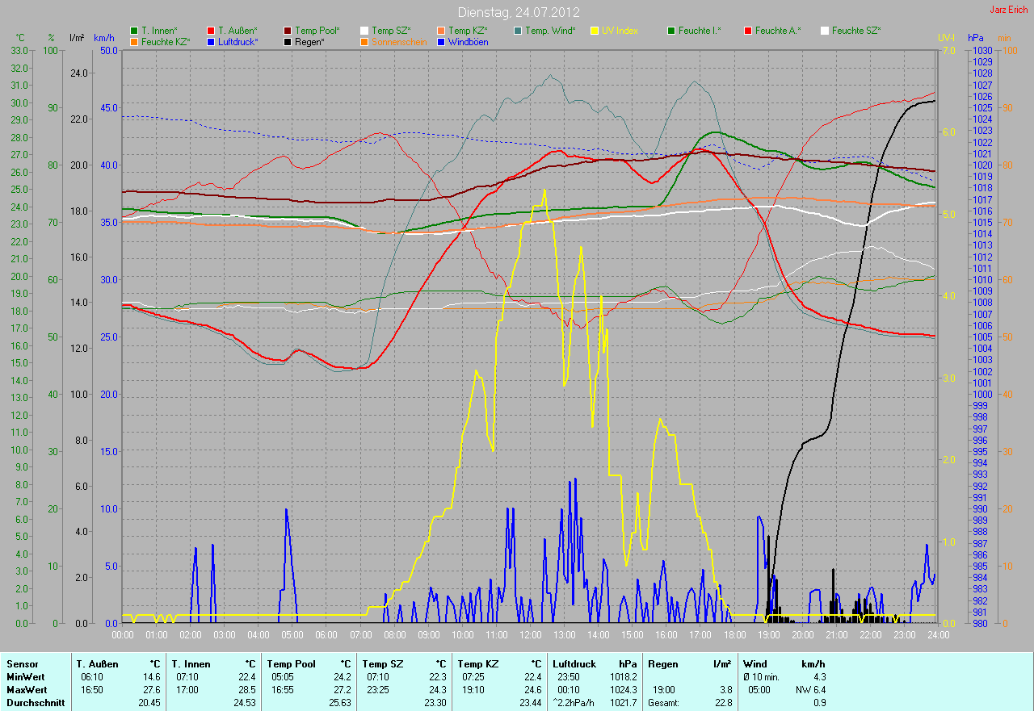Click the white Temp SZ legend square
The height and width of the screenshot is (711, 1034).
364,31
